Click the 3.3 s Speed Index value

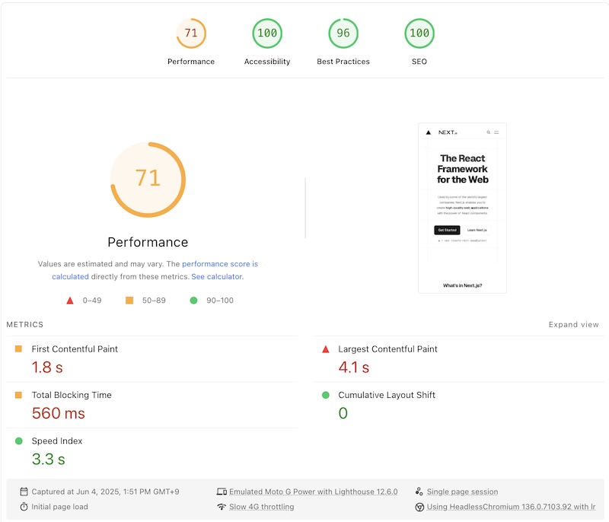click(x=48, y=459)
